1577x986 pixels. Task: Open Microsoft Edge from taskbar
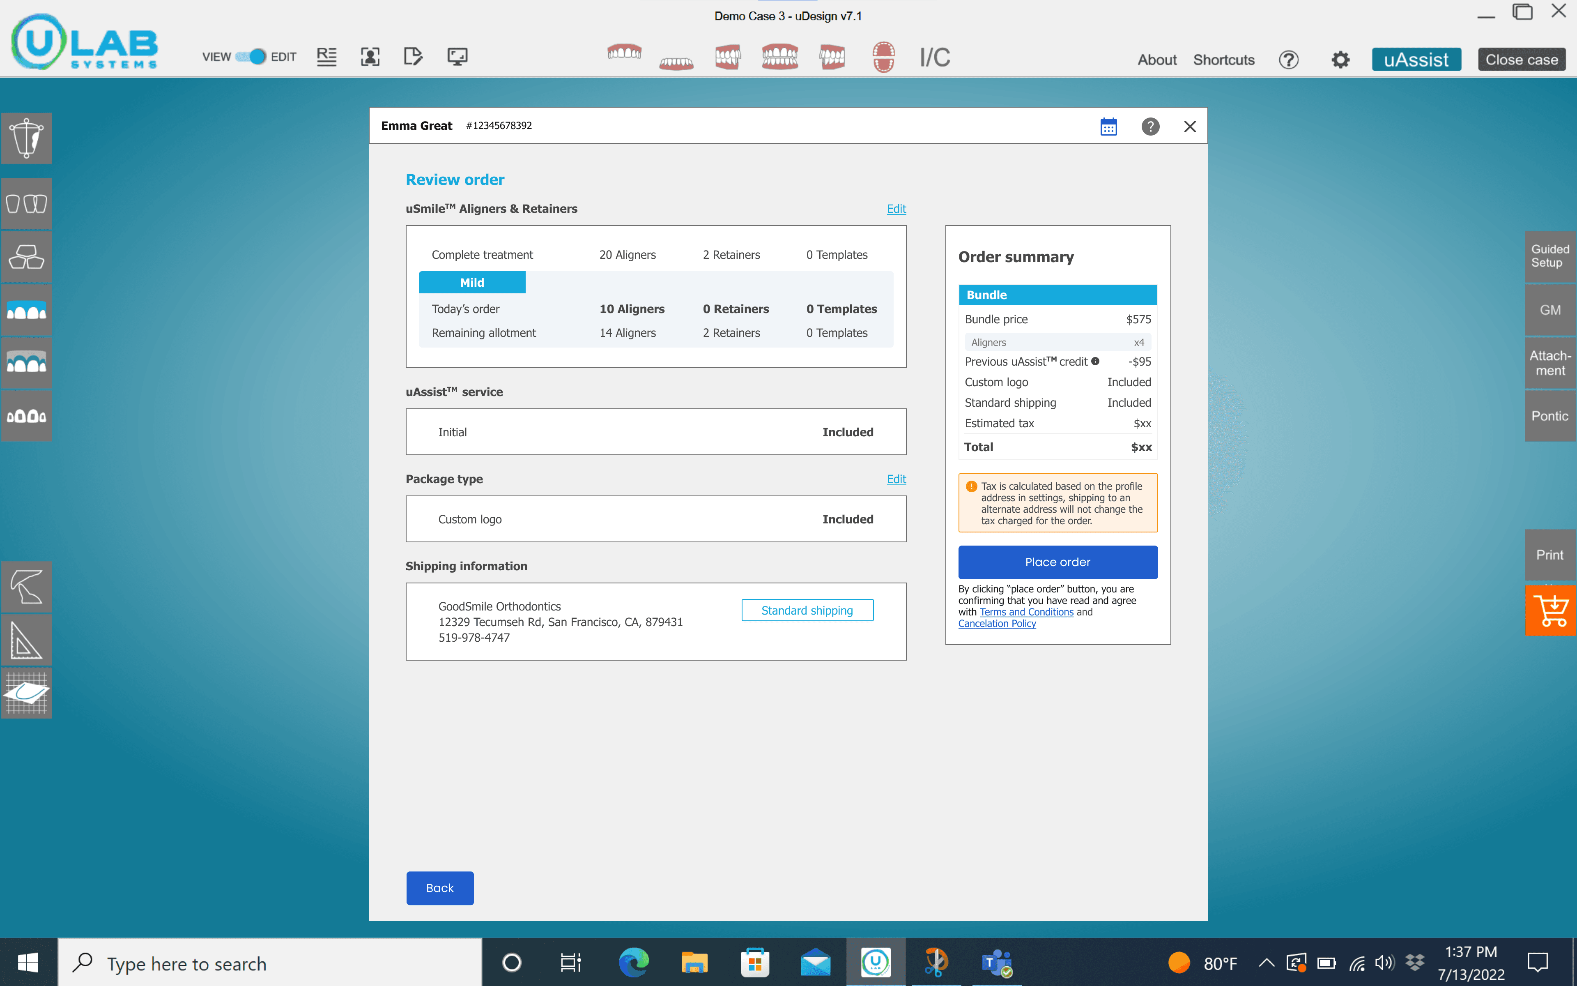(x=634, y=963)
